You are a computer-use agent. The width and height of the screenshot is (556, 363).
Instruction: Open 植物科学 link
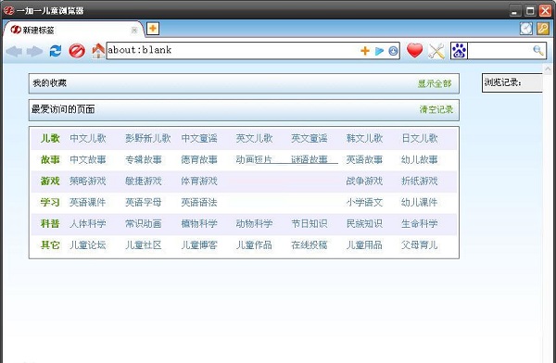point(199,223)
